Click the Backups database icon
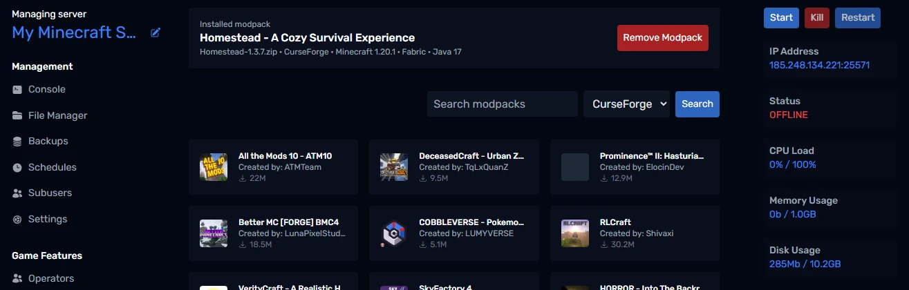 tap(17, 142)
